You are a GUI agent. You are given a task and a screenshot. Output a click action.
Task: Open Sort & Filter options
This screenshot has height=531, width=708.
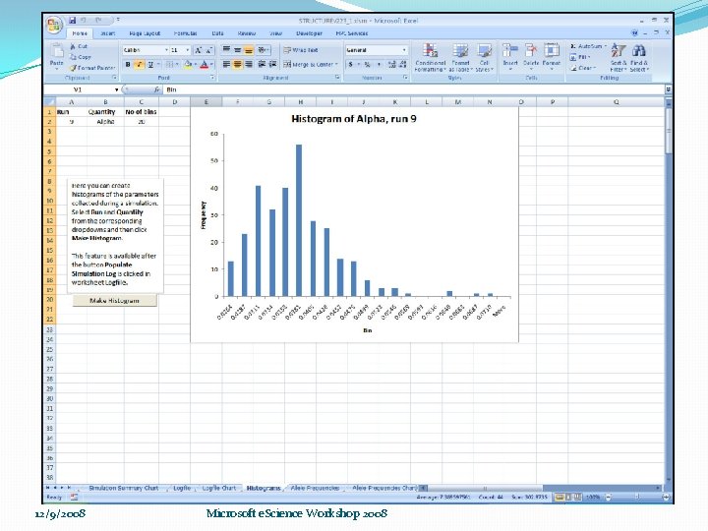619,57
